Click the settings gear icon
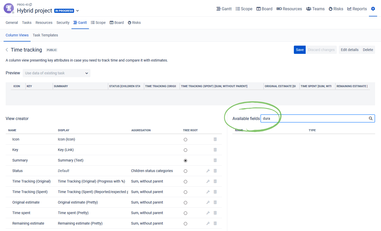 tap(373, 8)
